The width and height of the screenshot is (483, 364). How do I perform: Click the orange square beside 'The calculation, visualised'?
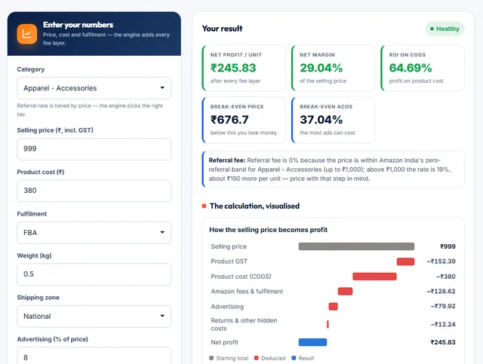[x=204, y=206]
